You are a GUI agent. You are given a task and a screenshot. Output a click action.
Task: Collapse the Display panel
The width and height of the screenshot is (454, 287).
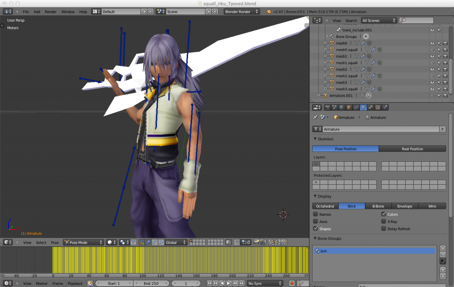tap(315, 196)
